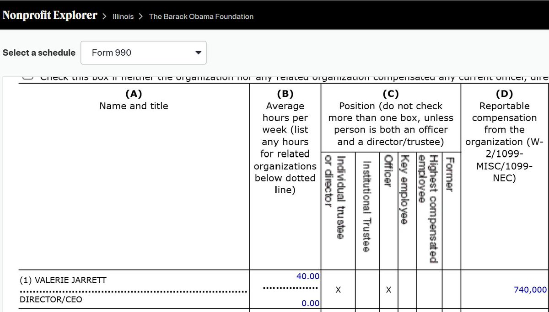
Task: Open The Barack Obama Foundation breadcrumb
Action: (x=201, y=16)
